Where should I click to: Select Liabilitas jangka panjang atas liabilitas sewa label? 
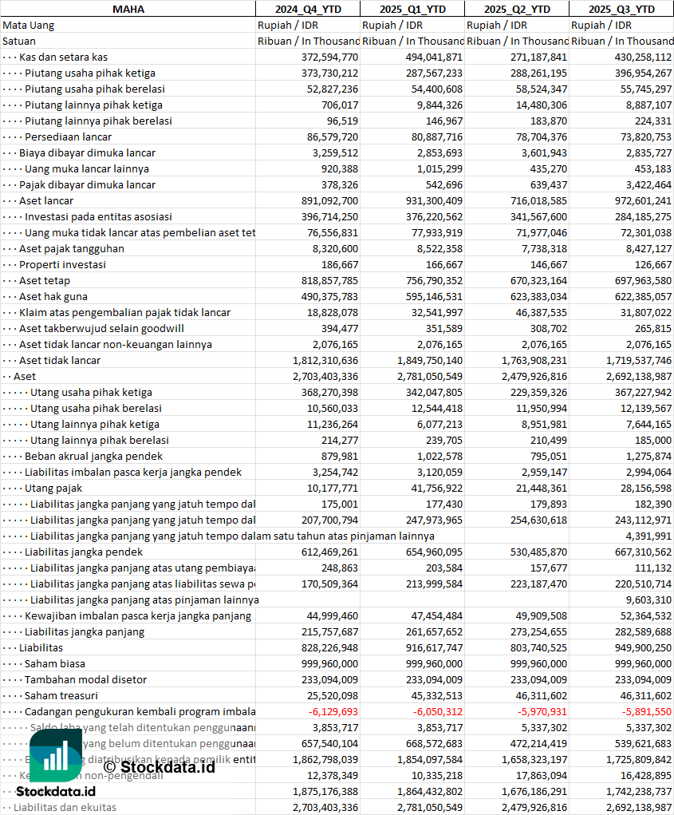pos(143,584)
